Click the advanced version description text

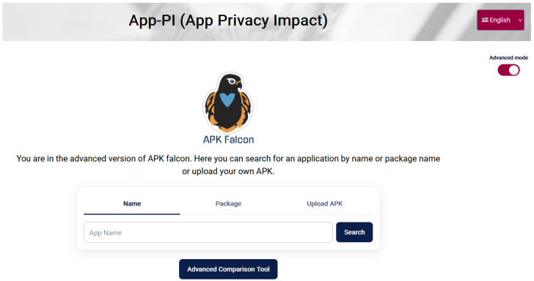(x=228, y=165)
